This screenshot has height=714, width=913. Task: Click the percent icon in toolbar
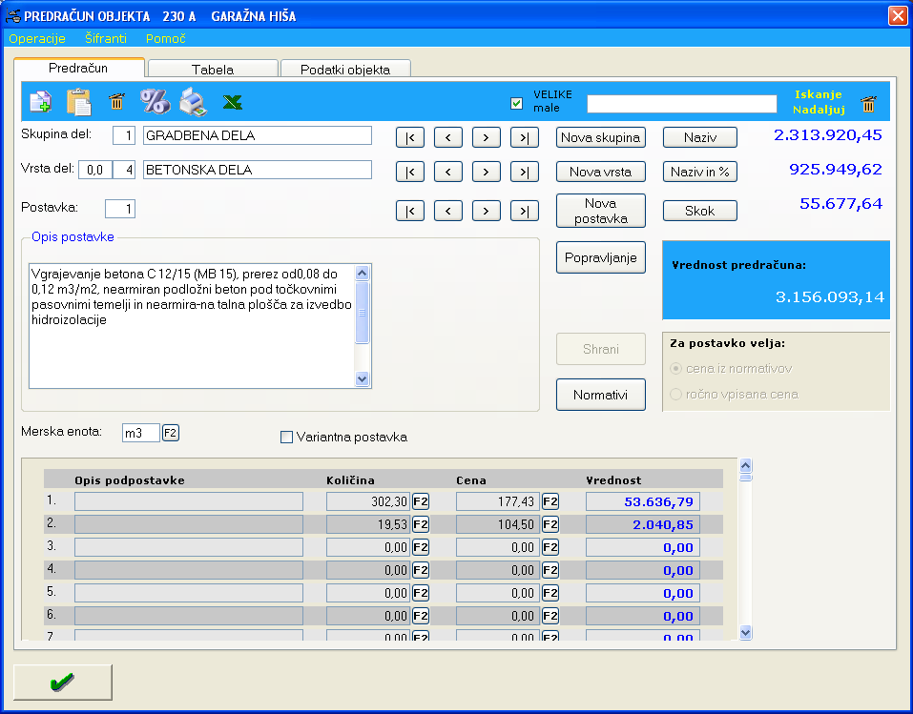pos(154,101)
